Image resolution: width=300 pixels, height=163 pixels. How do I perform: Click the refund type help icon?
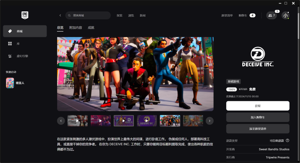click(287, 140)
